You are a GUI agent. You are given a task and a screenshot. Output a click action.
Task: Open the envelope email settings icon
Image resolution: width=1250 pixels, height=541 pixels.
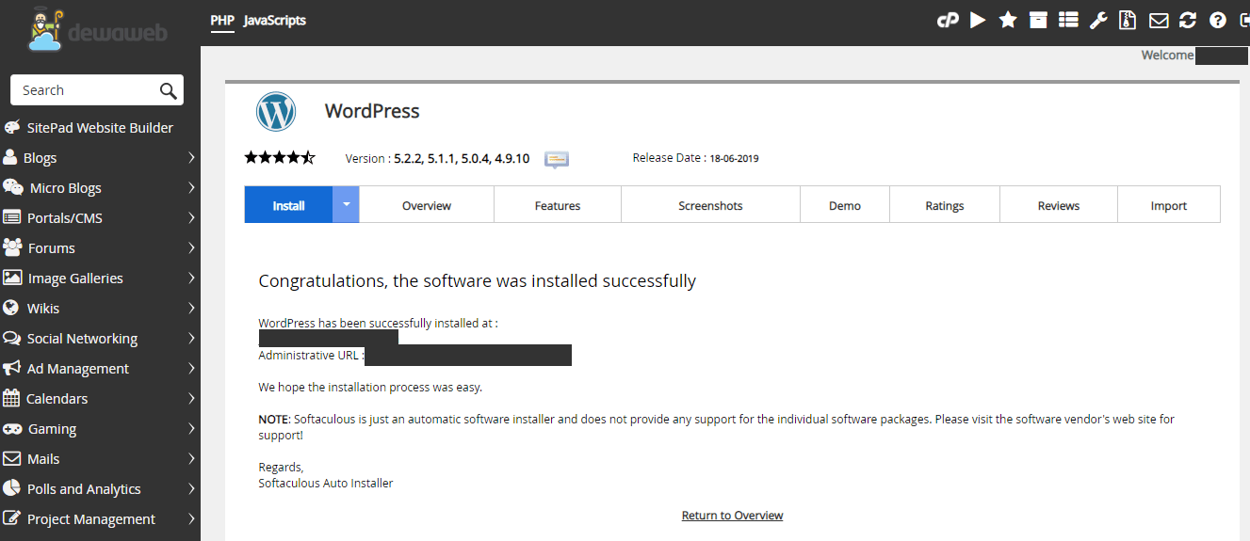tap(1159, 20)
